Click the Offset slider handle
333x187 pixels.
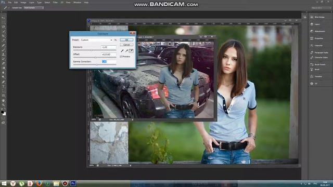tap(95, 58)
